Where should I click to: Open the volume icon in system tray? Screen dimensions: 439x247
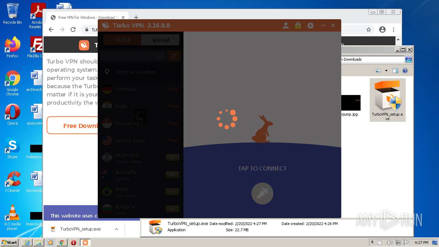point(390,243)
